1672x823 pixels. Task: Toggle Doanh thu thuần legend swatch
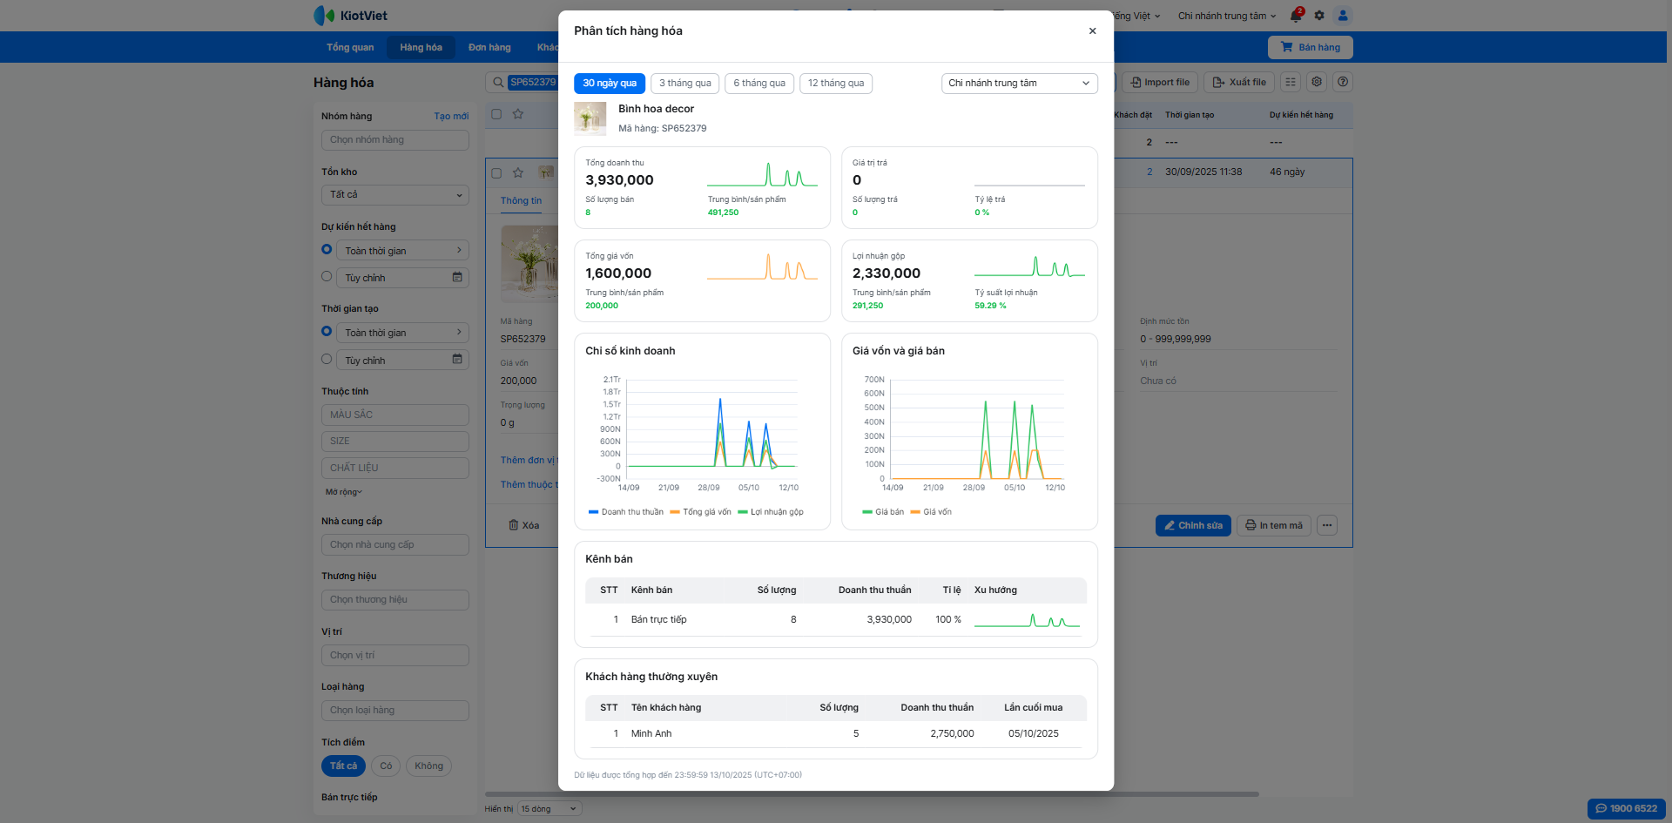[594, 512]
